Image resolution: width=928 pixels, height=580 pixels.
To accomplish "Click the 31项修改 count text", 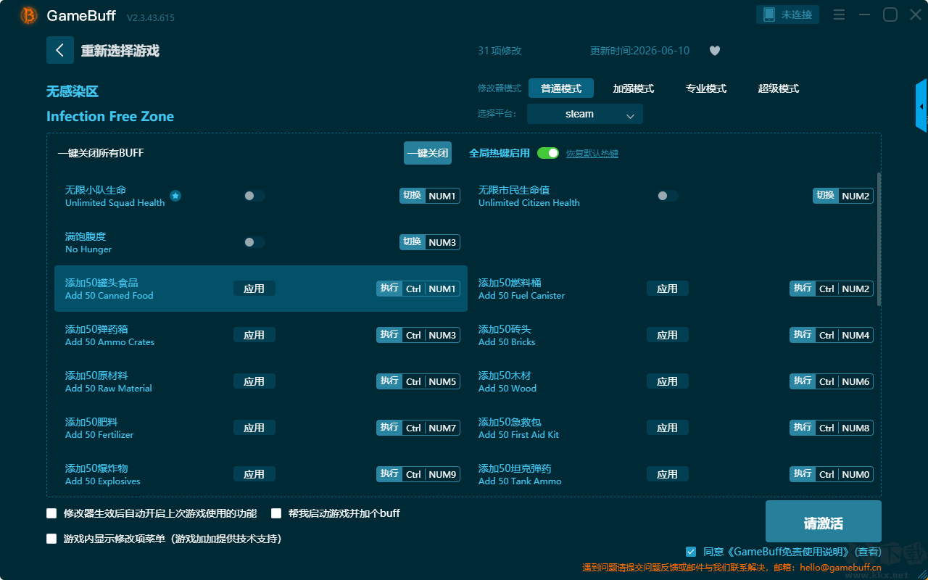I will click(500, 51).
